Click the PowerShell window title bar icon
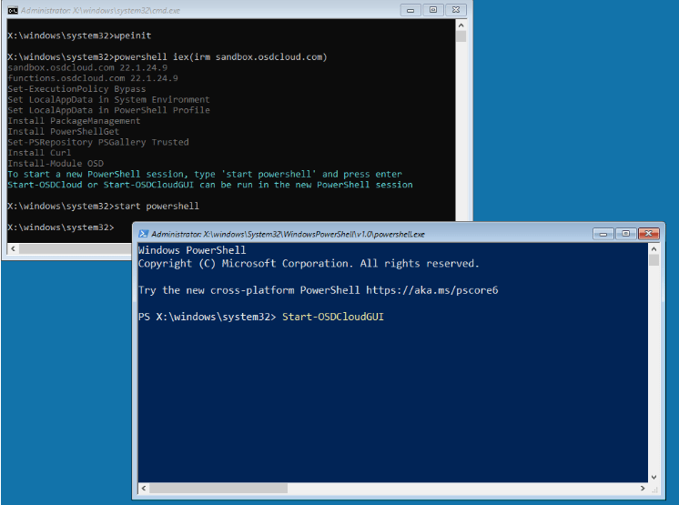The height and width of the screenshot is (505, 679). (x=143, y=234)
